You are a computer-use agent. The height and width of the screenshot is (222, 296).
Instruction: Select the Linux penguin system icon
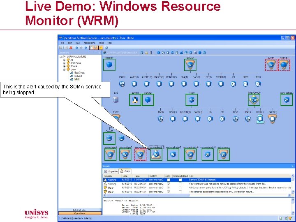coord(135,100)
